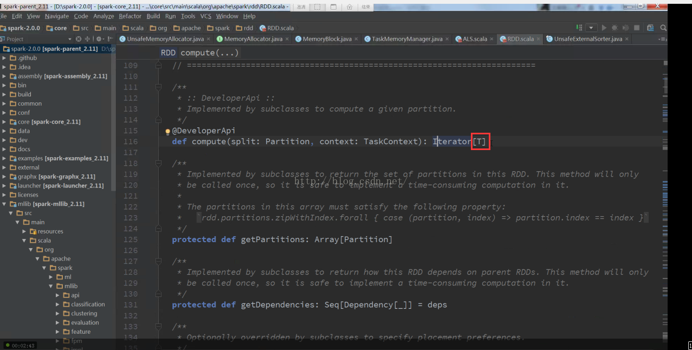
Task: Expand the clustering folder
Action: pos(58,313)
